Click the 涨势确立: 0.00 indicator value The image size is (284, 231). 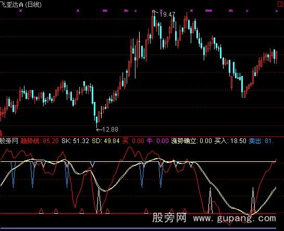click(191, 141)
